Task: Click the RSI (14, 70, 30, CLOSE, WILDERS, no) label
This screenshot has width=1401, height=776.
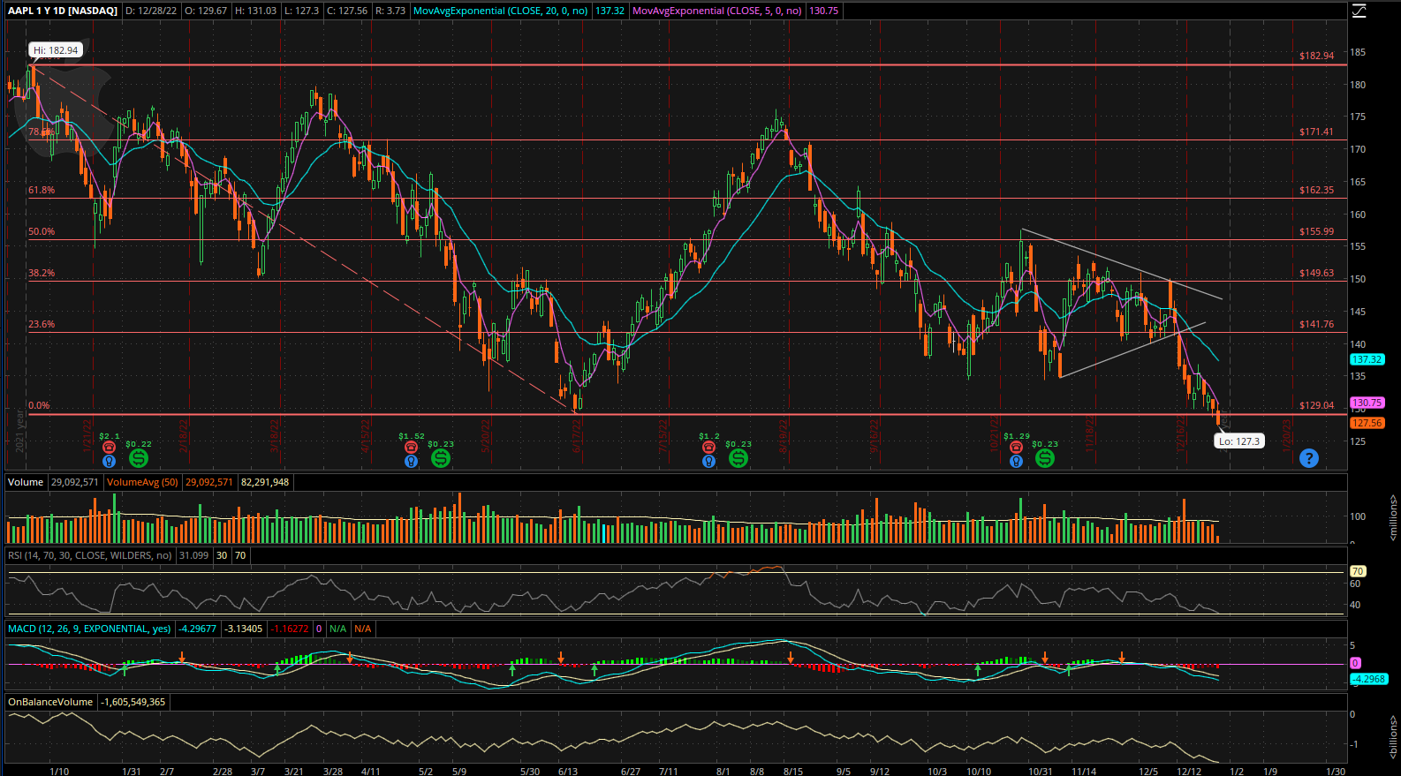Action: point(90,555)
